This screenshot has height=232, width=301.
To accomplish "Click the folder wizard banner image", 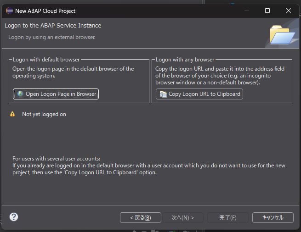I will [281, 34].
